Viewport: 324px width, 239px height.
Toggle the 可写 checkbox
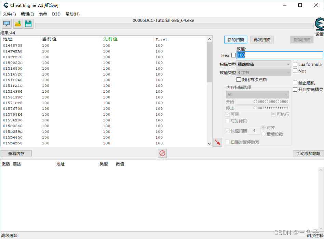[227, 114]
